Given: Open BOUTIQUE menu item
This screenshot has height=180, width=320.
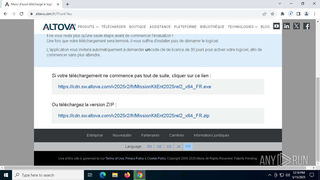Looking at the screenshot, I should [137, 27].
